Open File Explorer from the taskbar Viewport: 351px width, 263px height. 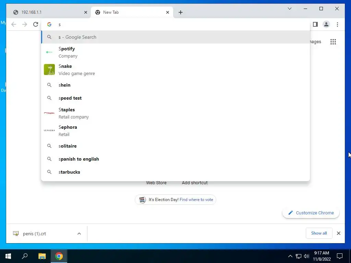coord(42,256)
